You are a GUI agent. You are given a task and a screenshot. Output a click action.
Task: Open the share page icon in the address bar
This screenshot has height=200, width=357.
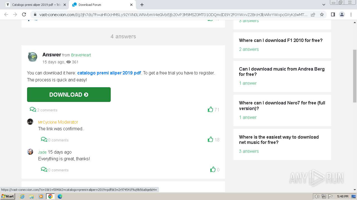coord(313,14)
